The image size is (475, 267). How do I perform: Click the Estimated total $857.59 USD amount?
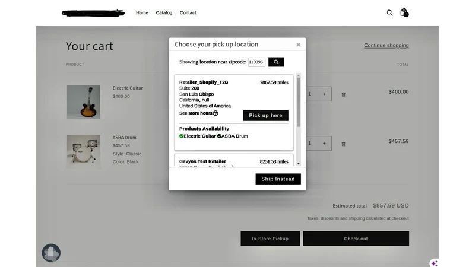click(x=391, y=205)
